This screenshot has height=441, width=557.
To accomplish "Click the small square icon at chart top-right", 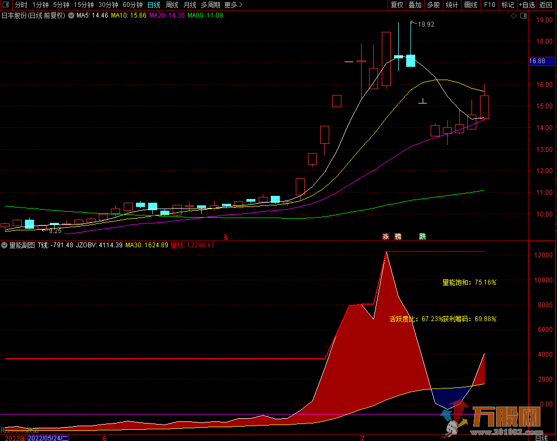I will point(523,16).
